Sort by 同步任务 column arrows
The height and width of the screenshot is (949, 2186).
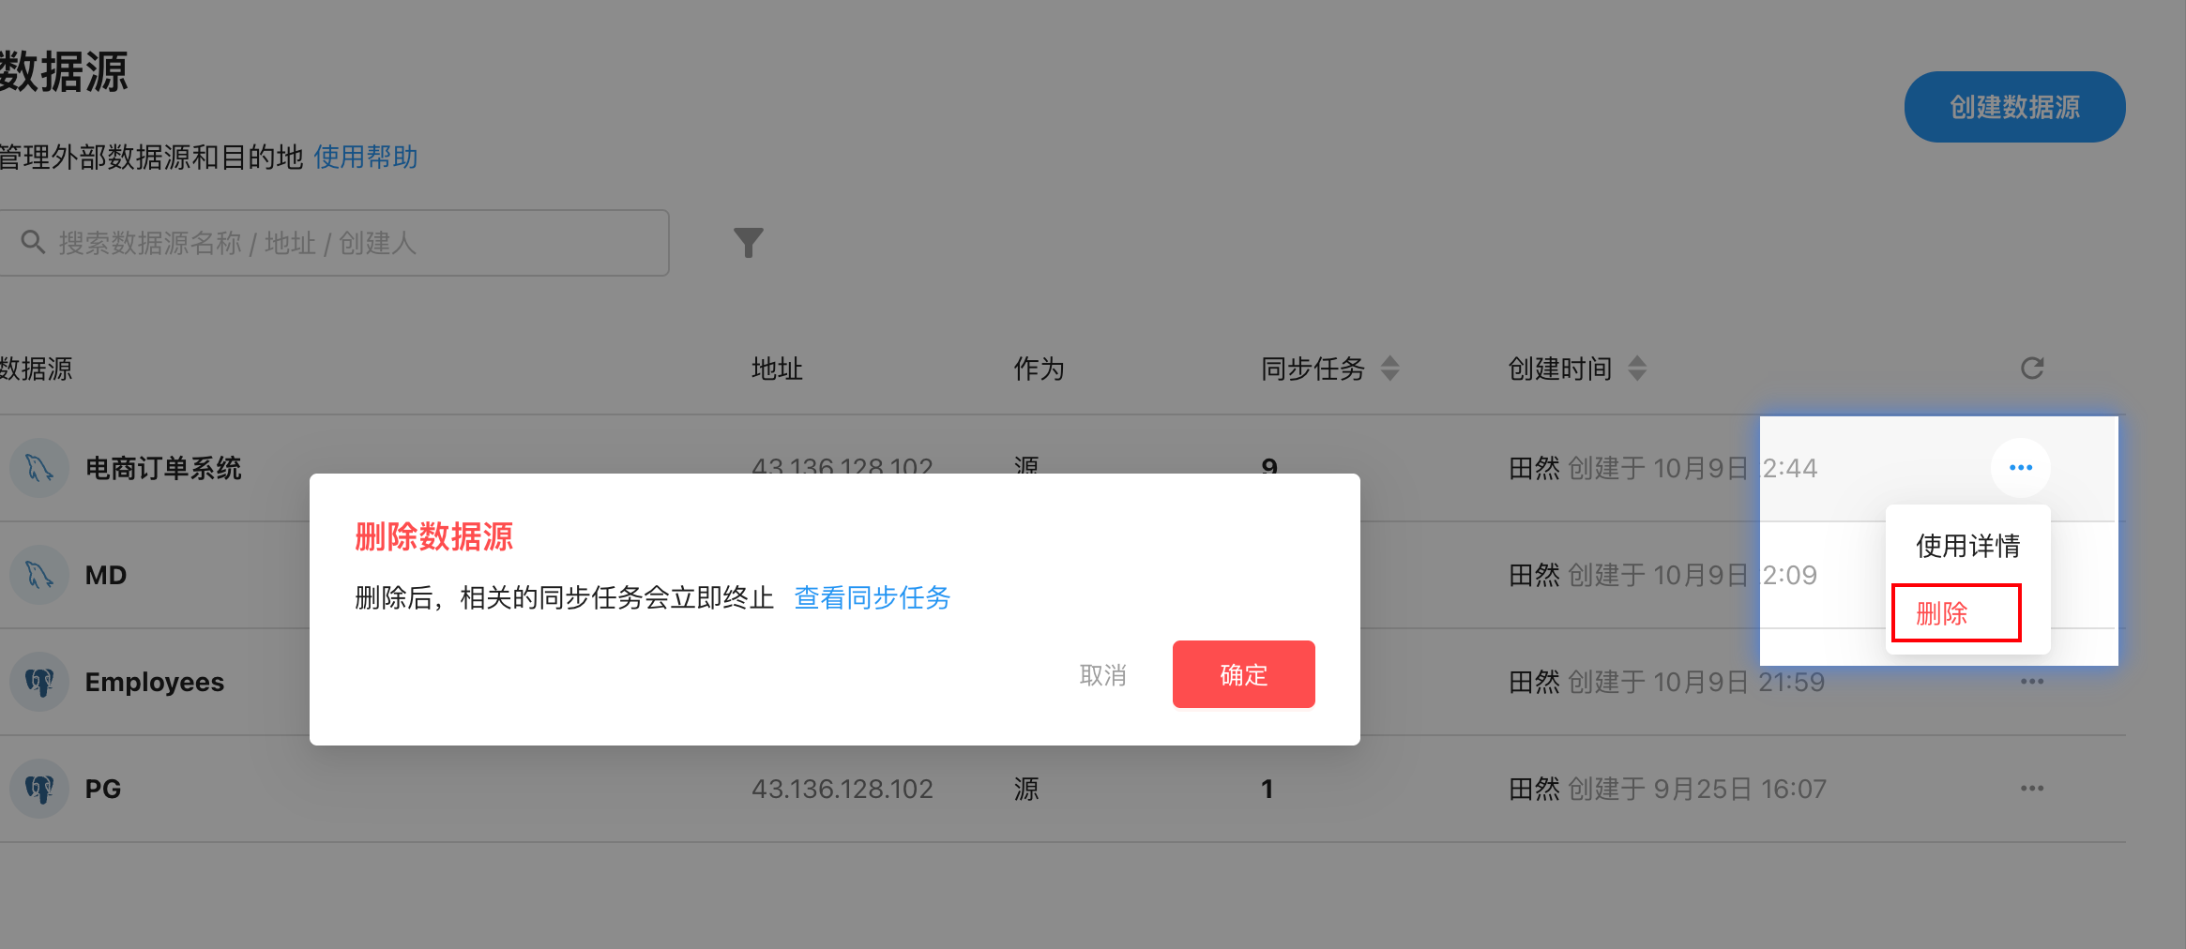point(1389,369)
